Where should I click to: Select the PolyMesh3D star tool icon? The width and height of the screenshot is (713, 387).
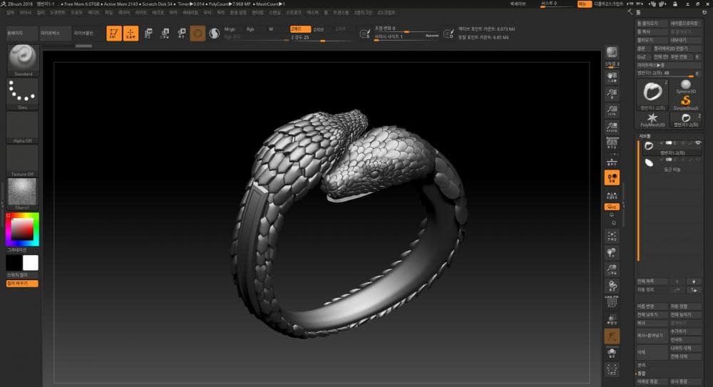(652, 120)
